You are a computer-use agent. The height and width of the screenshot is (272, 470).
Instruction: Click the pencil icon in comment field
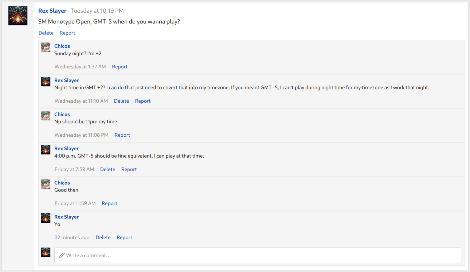[x=62, y=255]
